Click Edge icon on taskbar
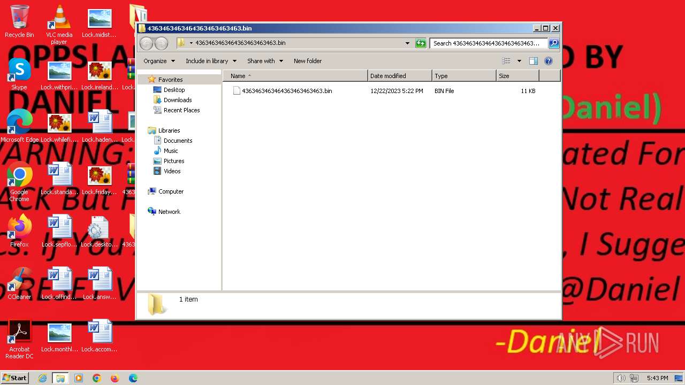 tap(133, 378)
